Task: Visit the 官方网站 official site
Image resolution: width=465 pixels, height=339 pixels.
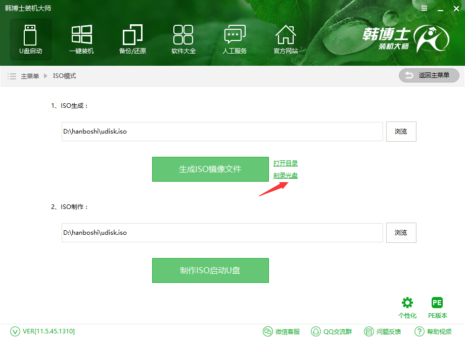Action: coord(286,39)
